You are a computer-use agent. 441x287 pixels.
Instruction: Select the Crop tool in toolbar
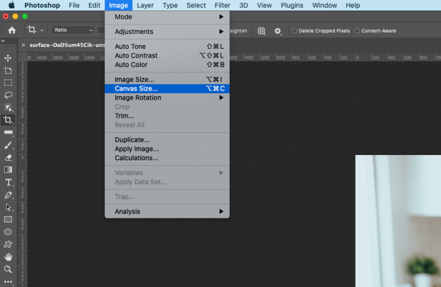8,120
